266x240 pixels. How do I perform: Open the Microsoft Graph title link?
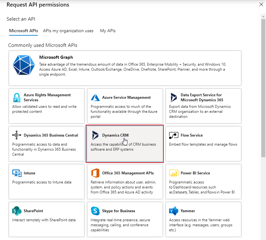(56, 57)
